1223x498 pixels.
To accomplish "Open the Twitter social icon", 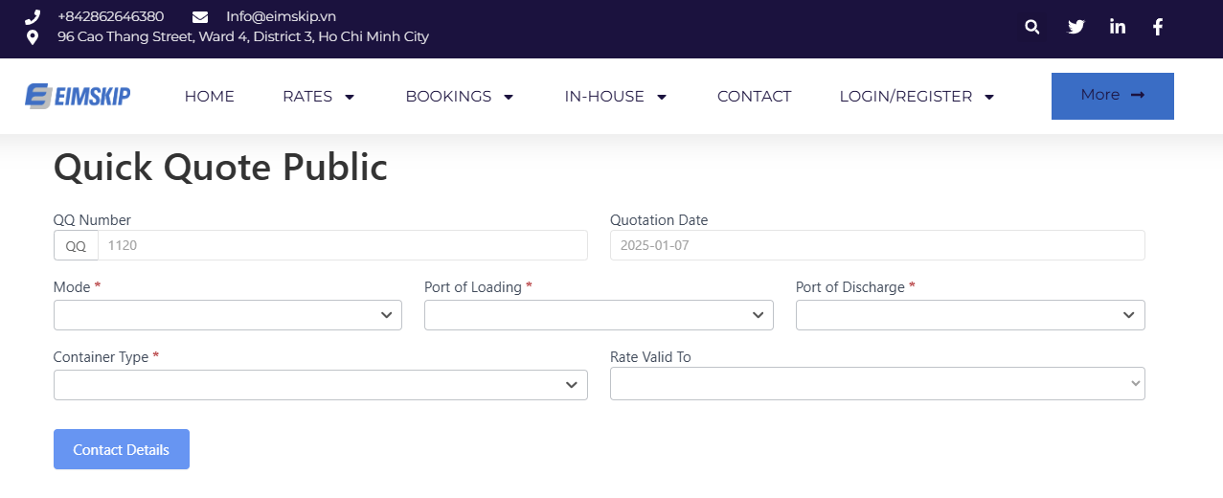I will click(x=1076, y=27).
